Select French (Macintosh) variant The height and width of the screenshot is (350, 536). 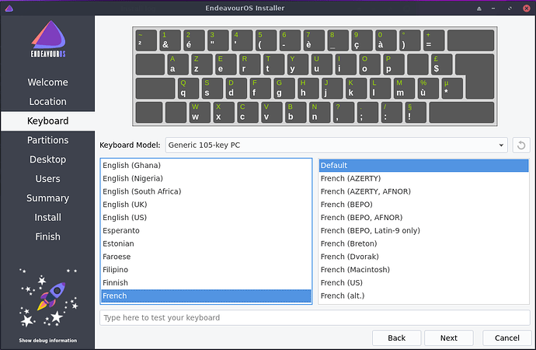(423, 270)
